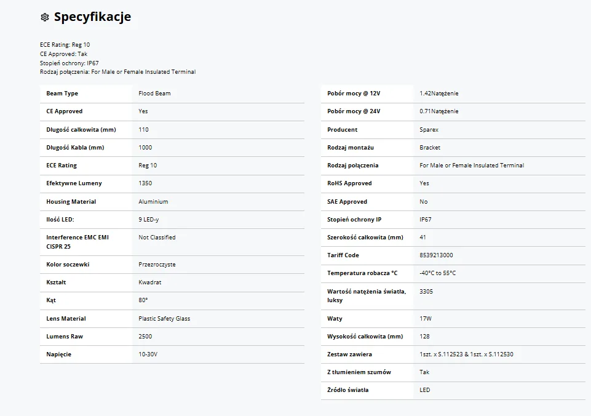The width and height of the screenshot is (591, 416).
Task: Select the Zestaw zawiera part numbers value
Action: point(466,354)
